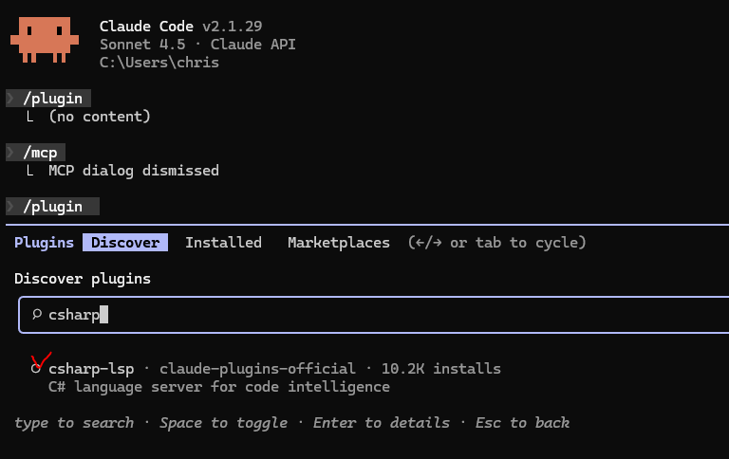Click the branch marker beside "MCP dialog dismissed"
Screen dimensions: 729x459
tap(30, 171)
